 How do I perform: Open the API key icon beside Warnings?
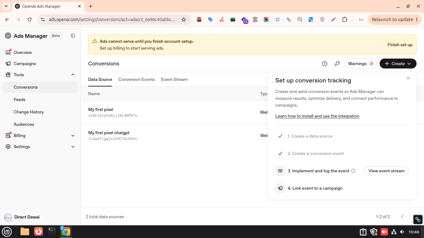click(337, 64)
